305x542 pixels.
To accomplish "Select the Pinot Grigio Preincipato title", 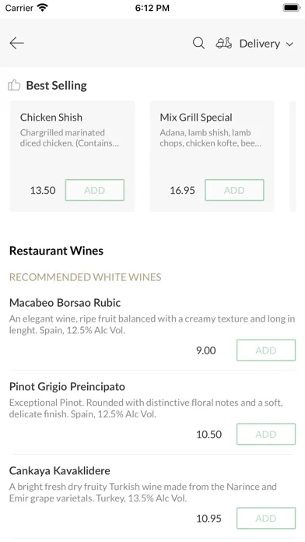I will click(x=67, y=387).
